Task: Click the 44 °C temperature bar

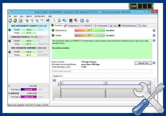Action: pyautogui.click(x=29, y=55)
